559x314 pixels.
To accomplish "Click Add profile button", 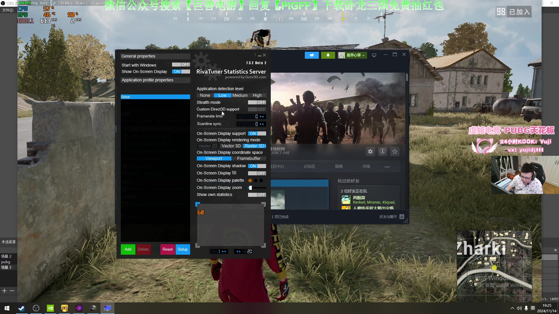I will 128,249.
